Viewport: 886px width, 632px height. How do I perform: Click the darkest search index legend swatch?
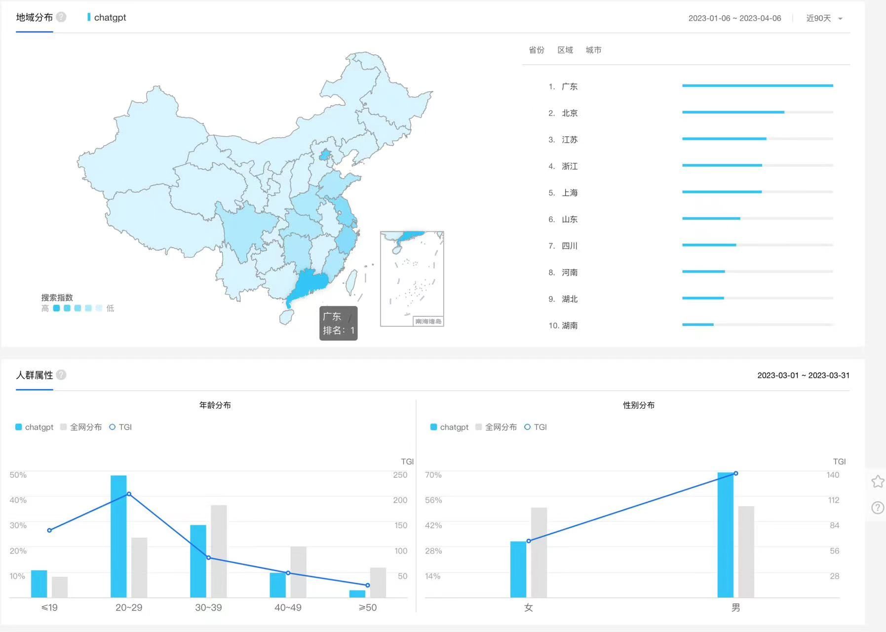coord(56,308)
